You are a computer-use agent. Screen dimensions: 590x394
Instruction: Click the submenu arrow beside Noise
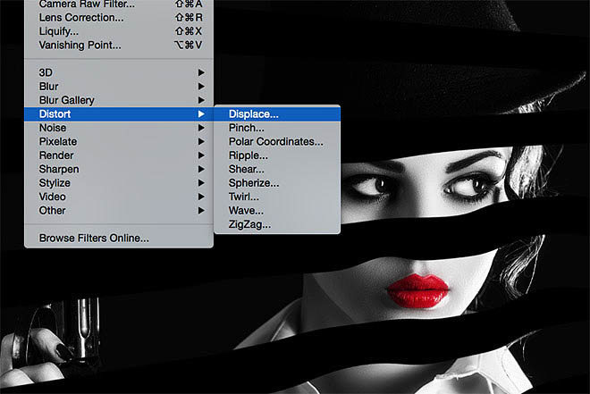pos(201,128)
